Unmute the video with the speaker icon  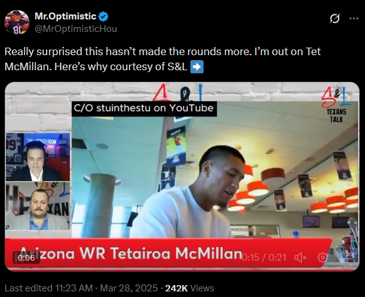tap(300, 258)
